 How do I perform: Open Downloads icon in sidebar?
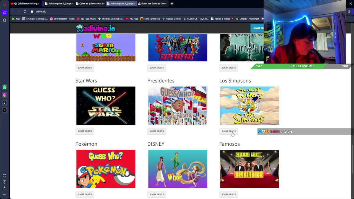pos(4,188)
